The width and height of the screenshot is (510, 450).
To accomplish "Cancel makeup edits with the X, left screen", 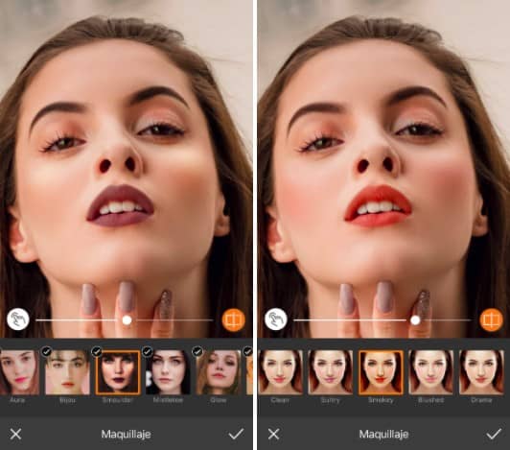I will [x=15, y=434].
